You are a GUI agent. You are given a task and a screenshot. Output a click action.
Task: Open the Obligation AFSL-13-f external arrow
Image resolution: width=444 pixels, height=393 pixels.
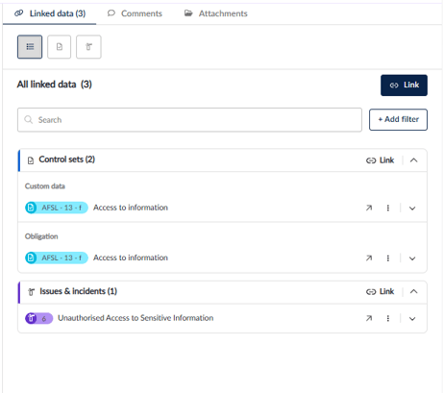tap(369, 258)
